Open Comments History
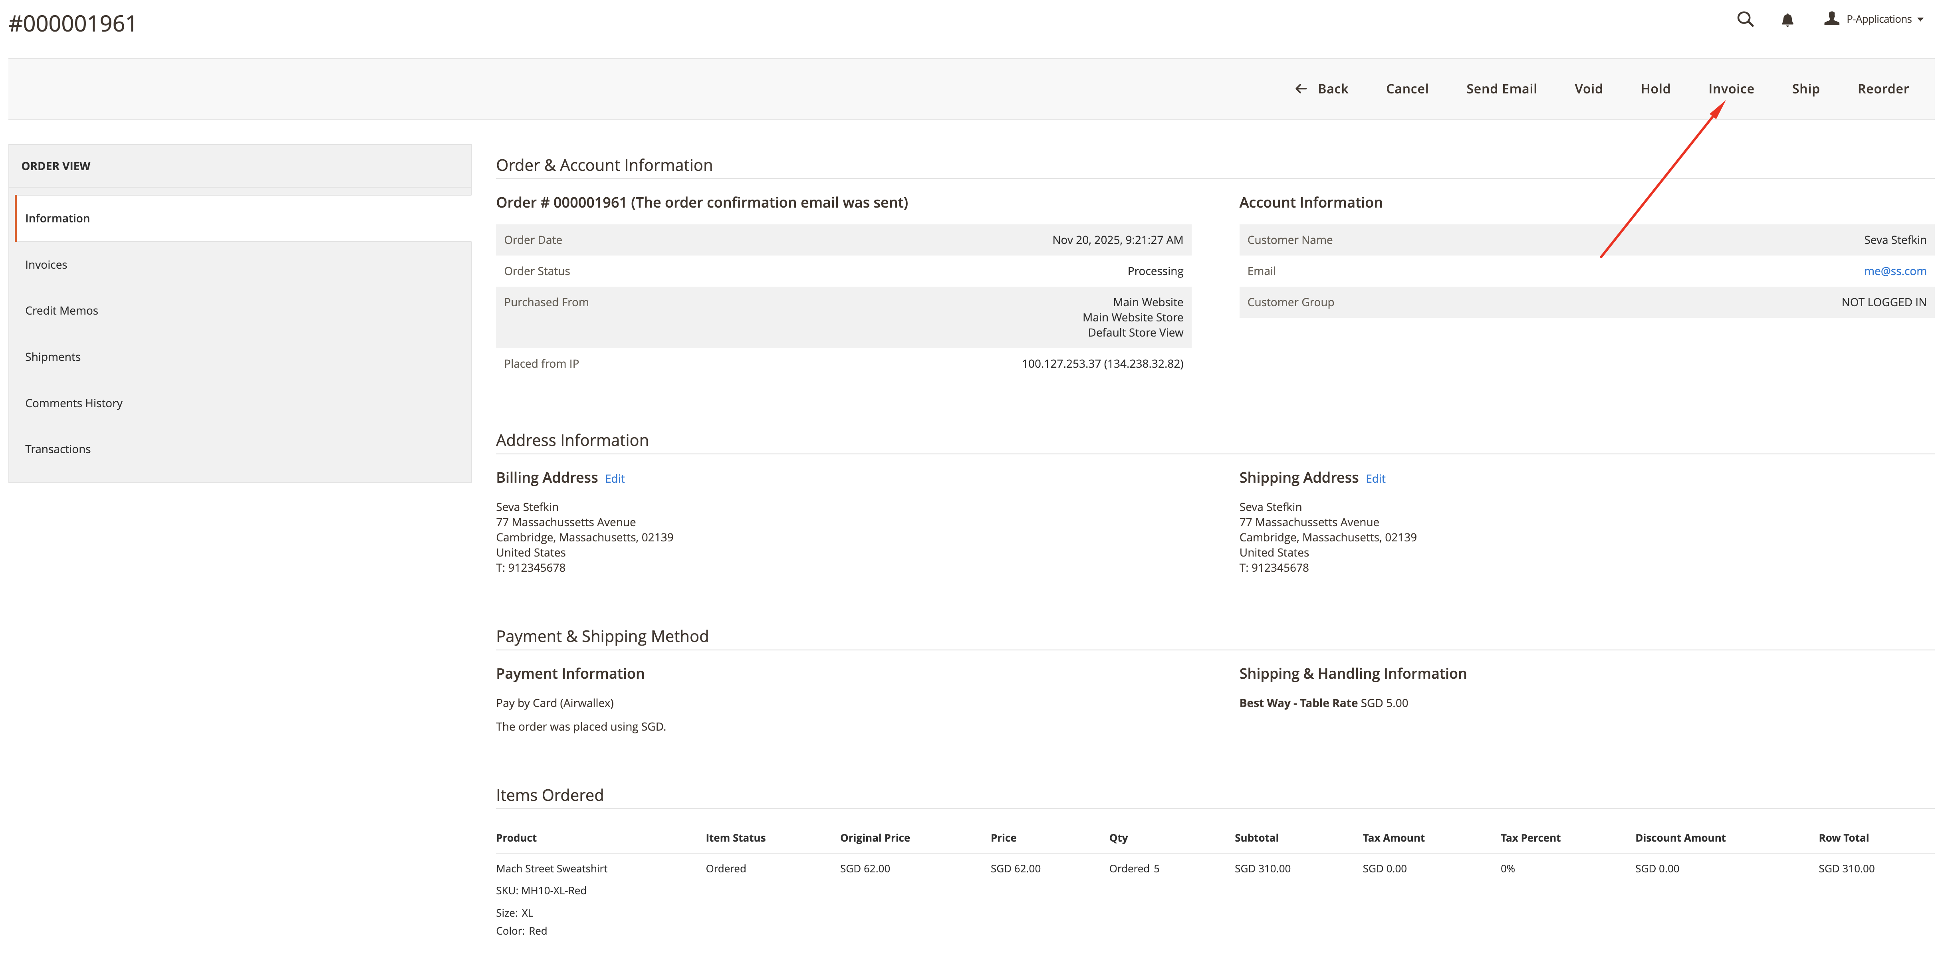 pyautogui.click(x=73, y=402)
